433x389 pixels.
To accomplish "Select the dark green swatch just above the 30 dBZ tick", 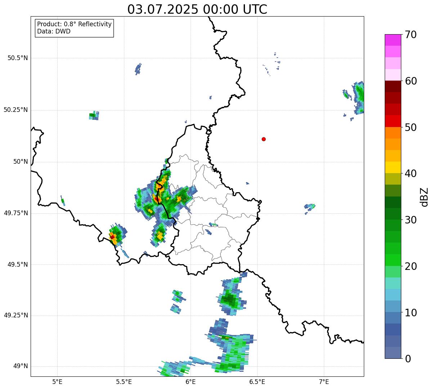I will coord(393,214).
